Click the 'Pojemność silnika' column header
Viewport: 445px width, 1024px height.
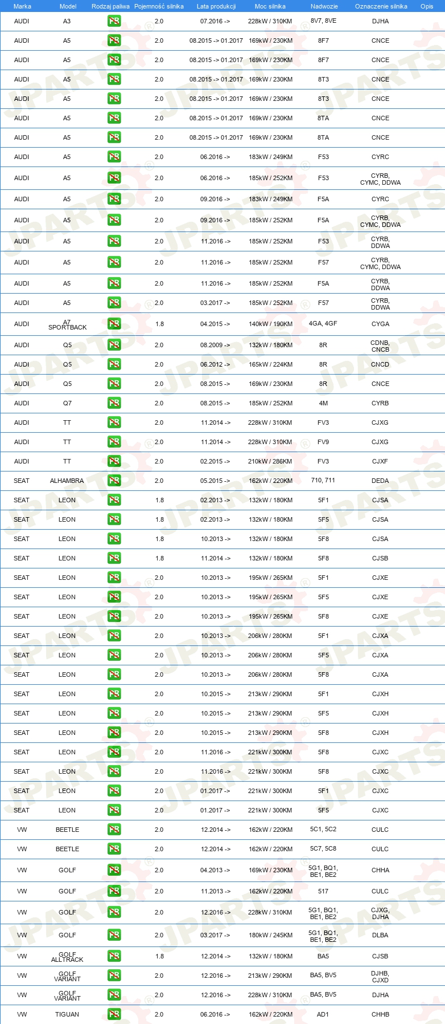(159, 6)
